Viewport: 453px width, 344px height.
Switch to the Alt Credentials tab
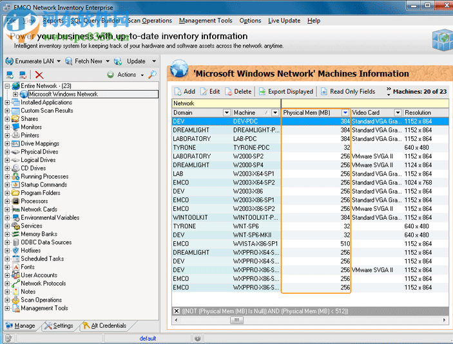click(x=104, y=325)
